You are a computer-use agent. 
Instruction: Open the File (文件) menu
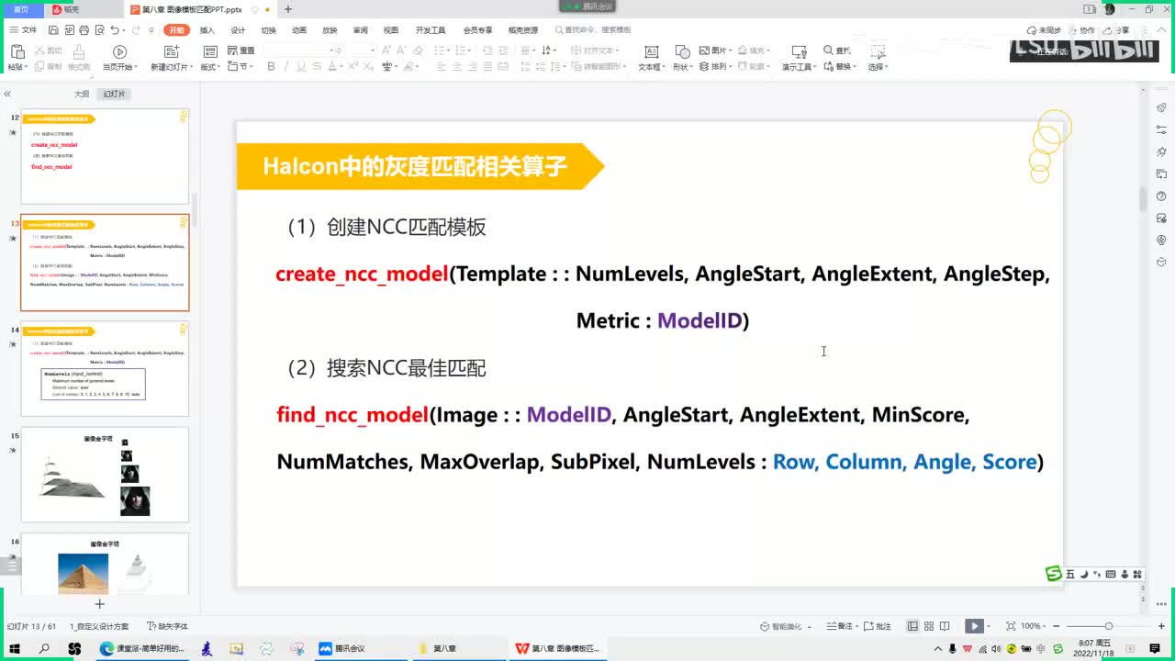pos(23,30)
